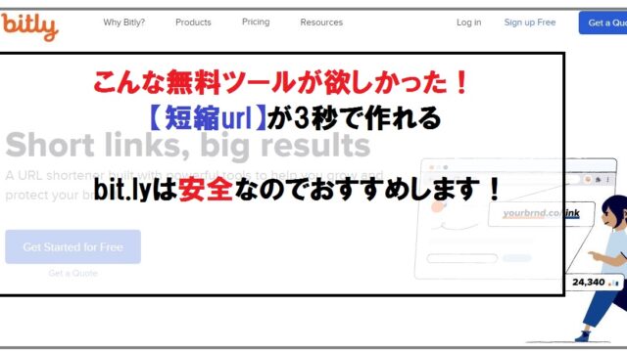Viewport: 627px width, 352px height.
Task: Click the orange round extension icon in mock browser
Action: [x=588, y=180]
